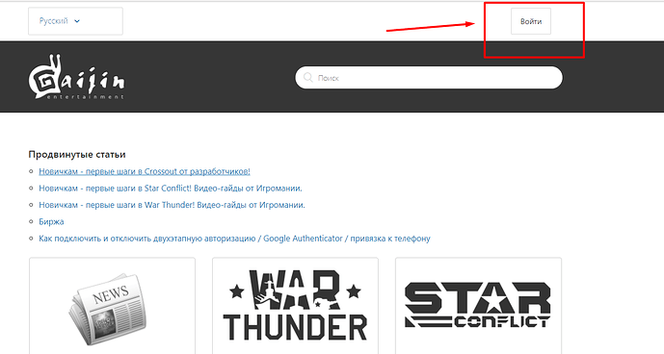Click the Войти login button

point(531,21)
